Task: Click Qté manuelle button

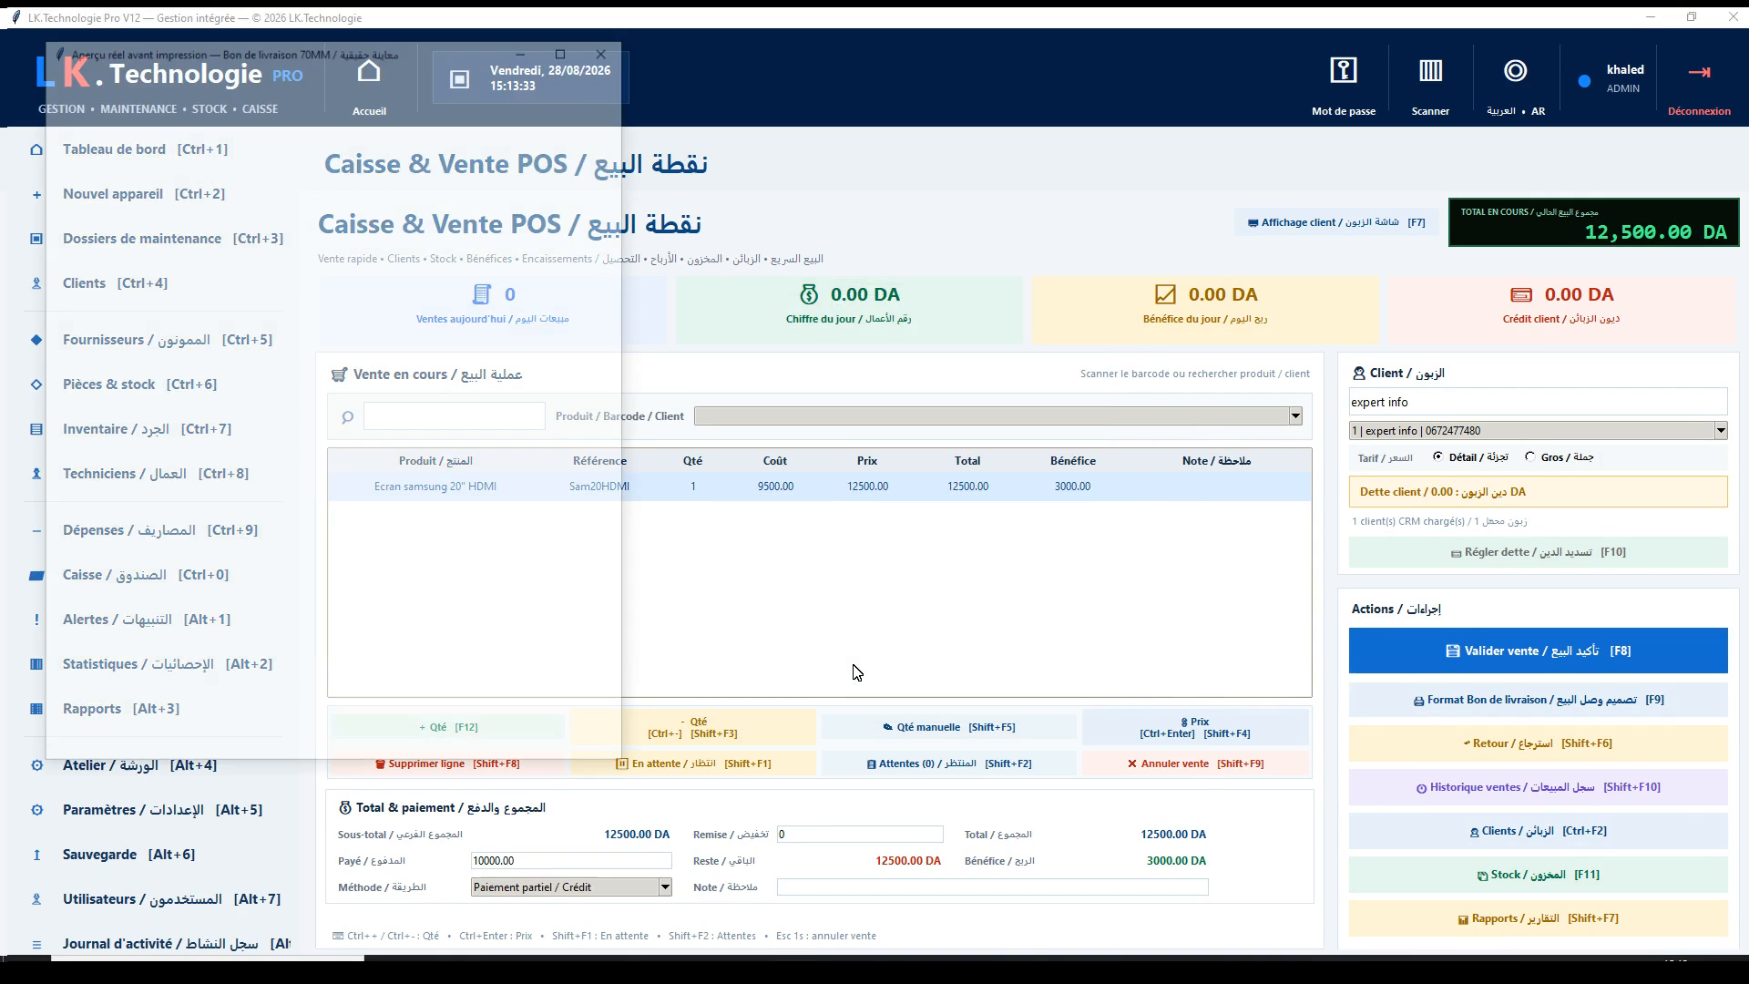Action: [x=949, y=727]
